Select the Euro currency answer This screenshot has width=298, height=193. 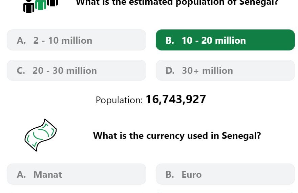[x=225, y=174]
